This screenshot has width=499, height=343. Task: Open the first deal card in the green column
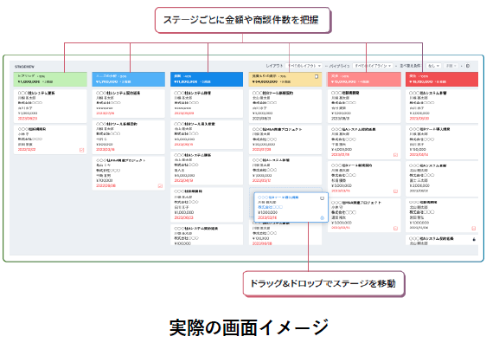50,106
